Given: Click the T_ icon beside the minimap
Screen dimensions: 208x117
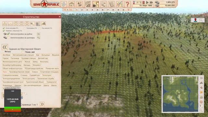Looking at the screenshot, I should click(201, 106).
